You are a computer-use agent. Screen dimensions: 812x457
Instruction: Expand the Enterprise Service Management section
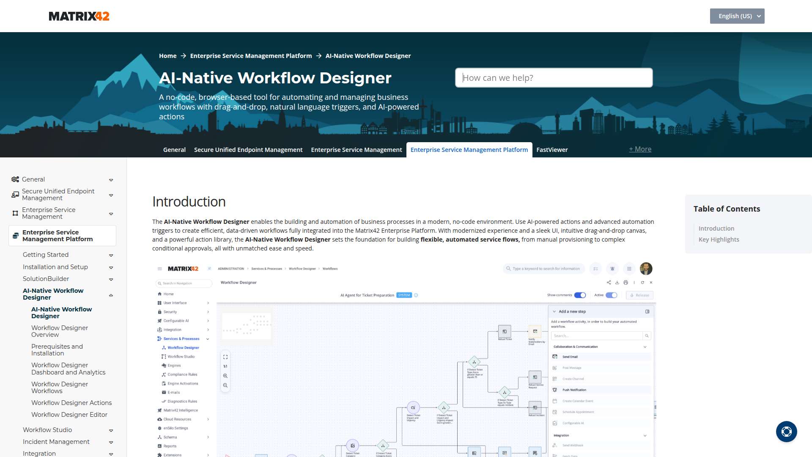(111, 214)
